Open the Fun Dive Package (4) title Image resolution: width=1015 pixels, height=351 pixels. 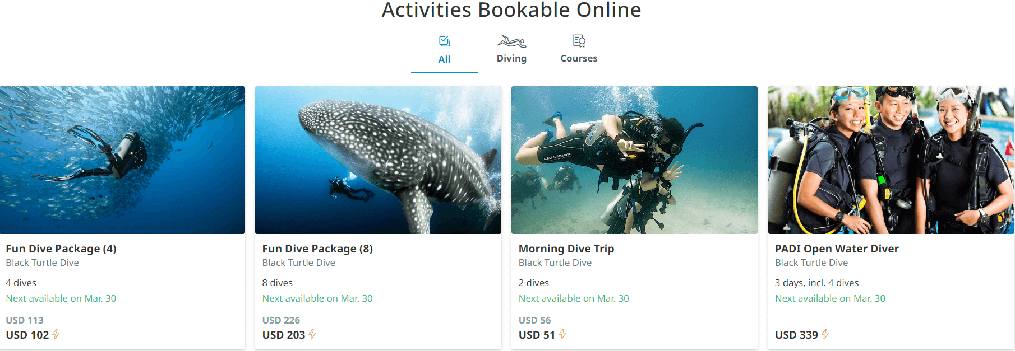[x=61, y=249]
